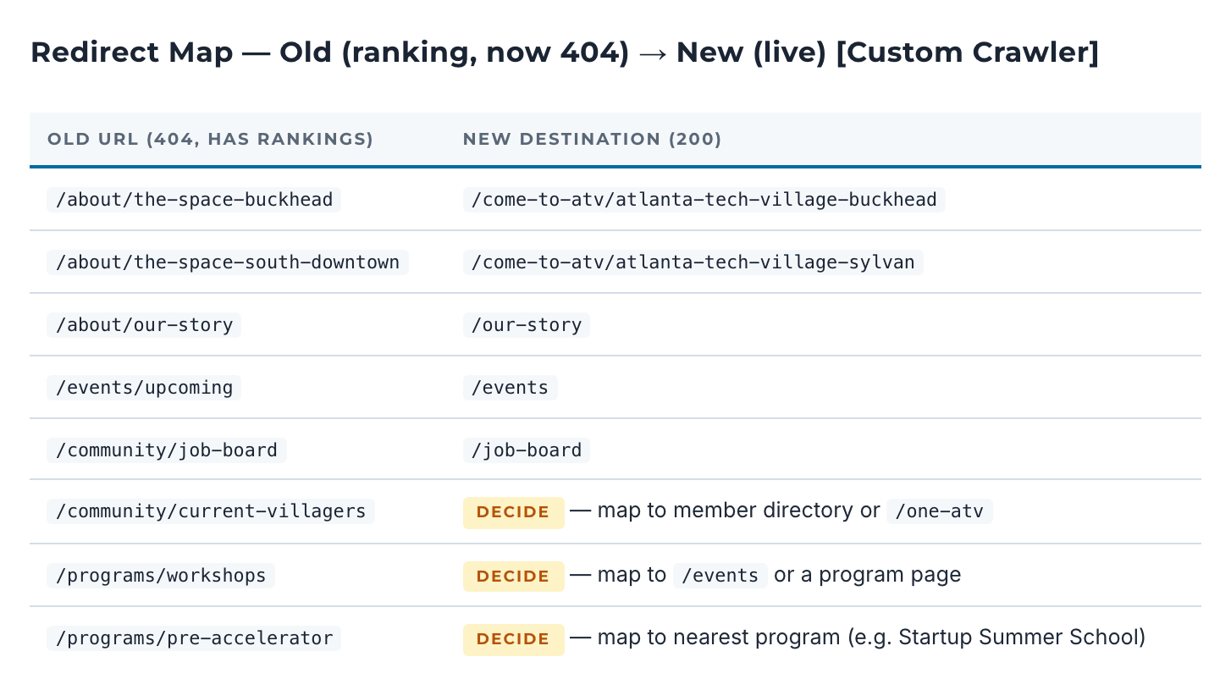Select the 'New Destination (200)' column header
Viewport: 1231px width, 679px height.
tap(592, 139)
